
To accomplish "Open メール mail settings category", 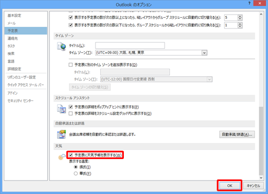I will (x=26, y=23).
